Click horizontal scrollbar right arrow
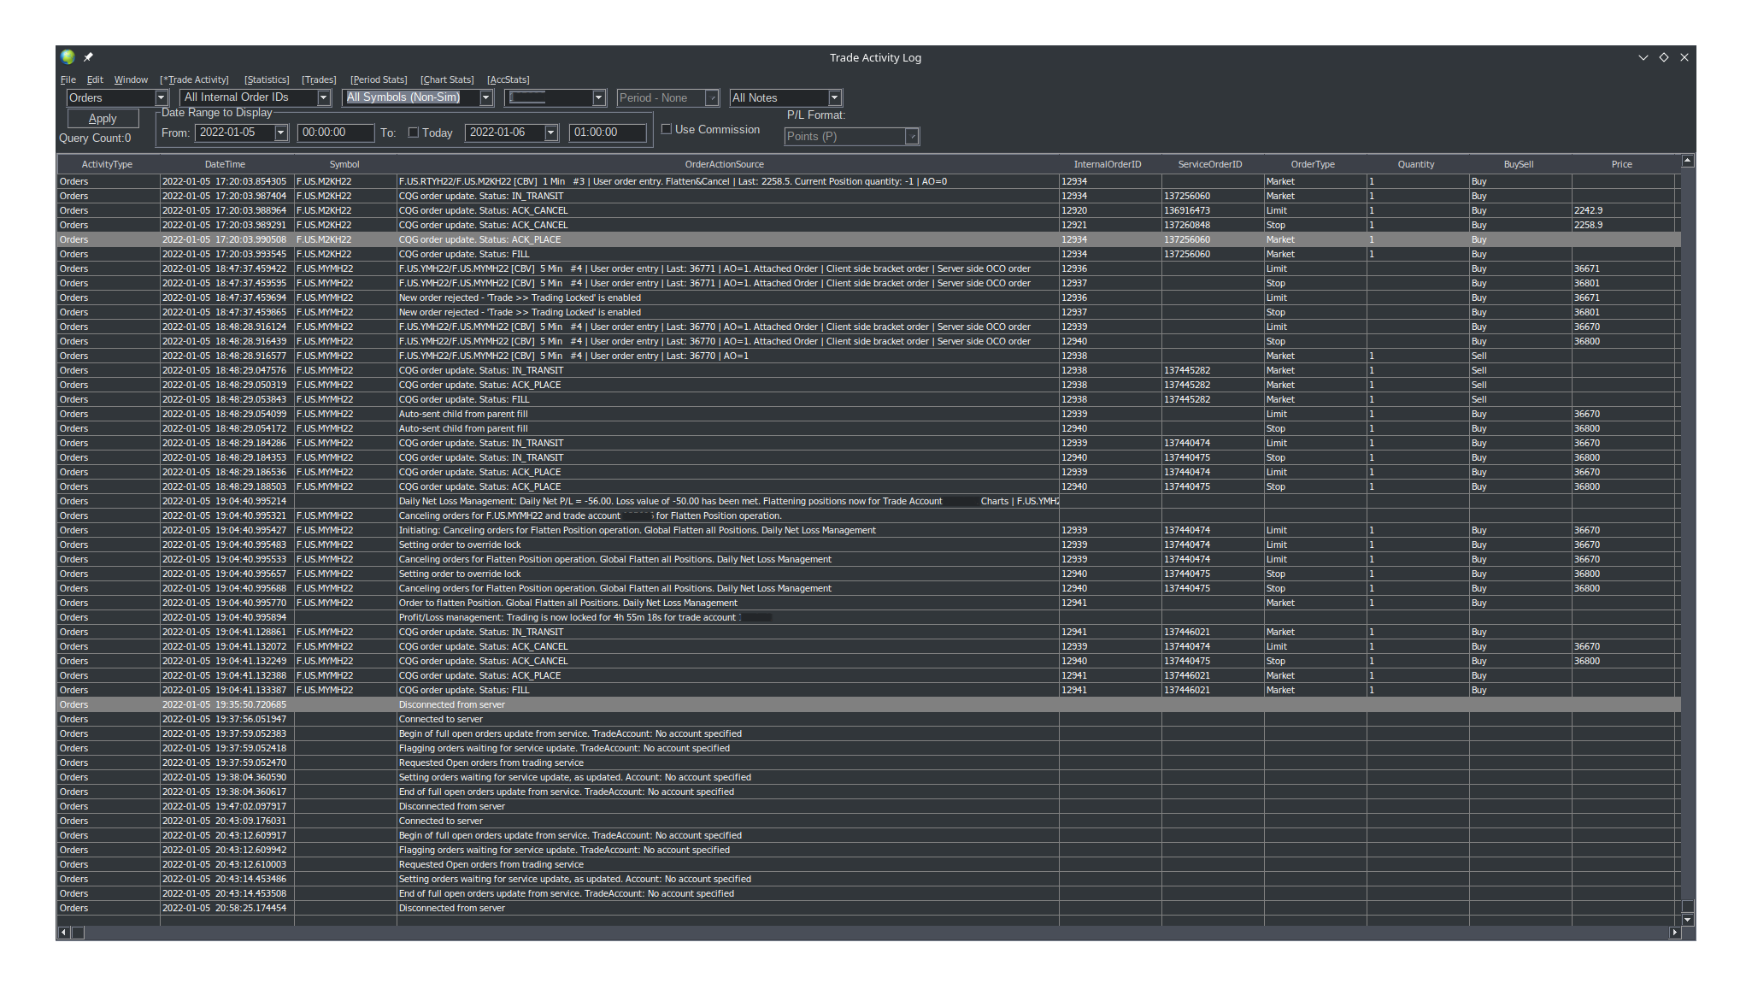1752x1007 pixels. [1674, 933]
